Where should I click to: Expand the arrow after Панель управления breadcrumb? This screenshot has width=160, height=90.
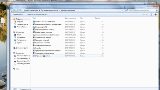click(39, 10)
